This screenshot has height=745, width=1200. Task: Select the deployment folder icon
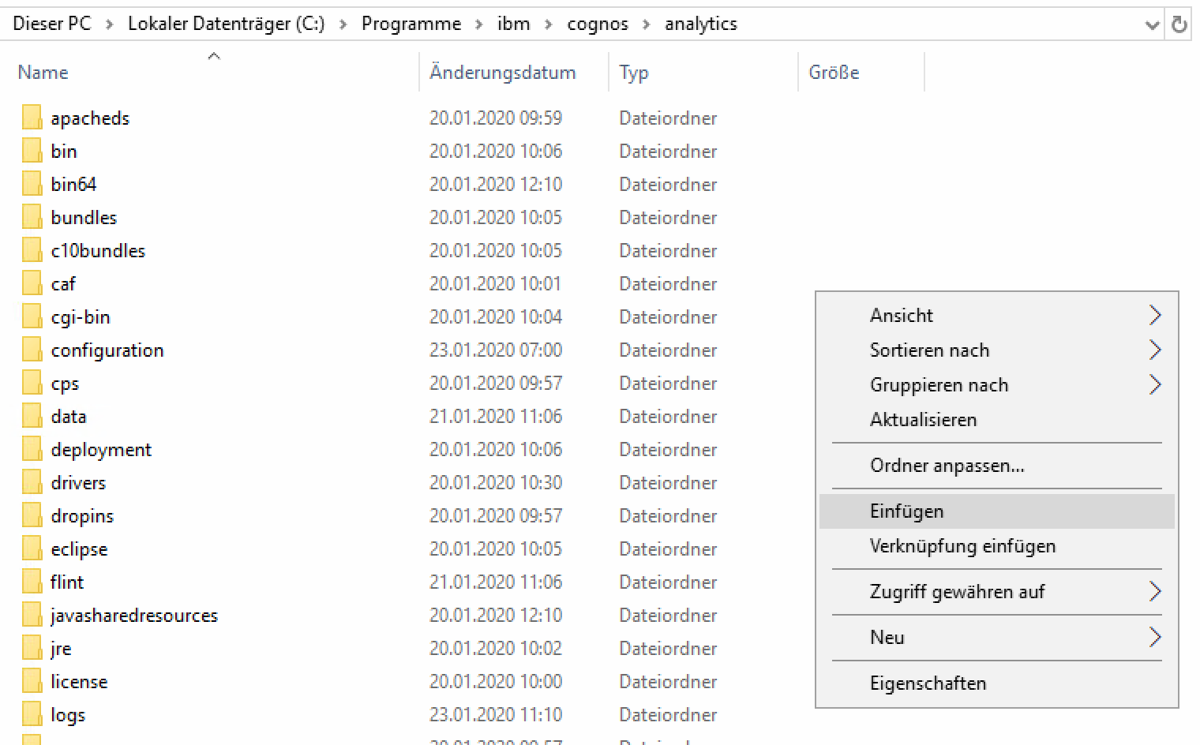point(32,449)
